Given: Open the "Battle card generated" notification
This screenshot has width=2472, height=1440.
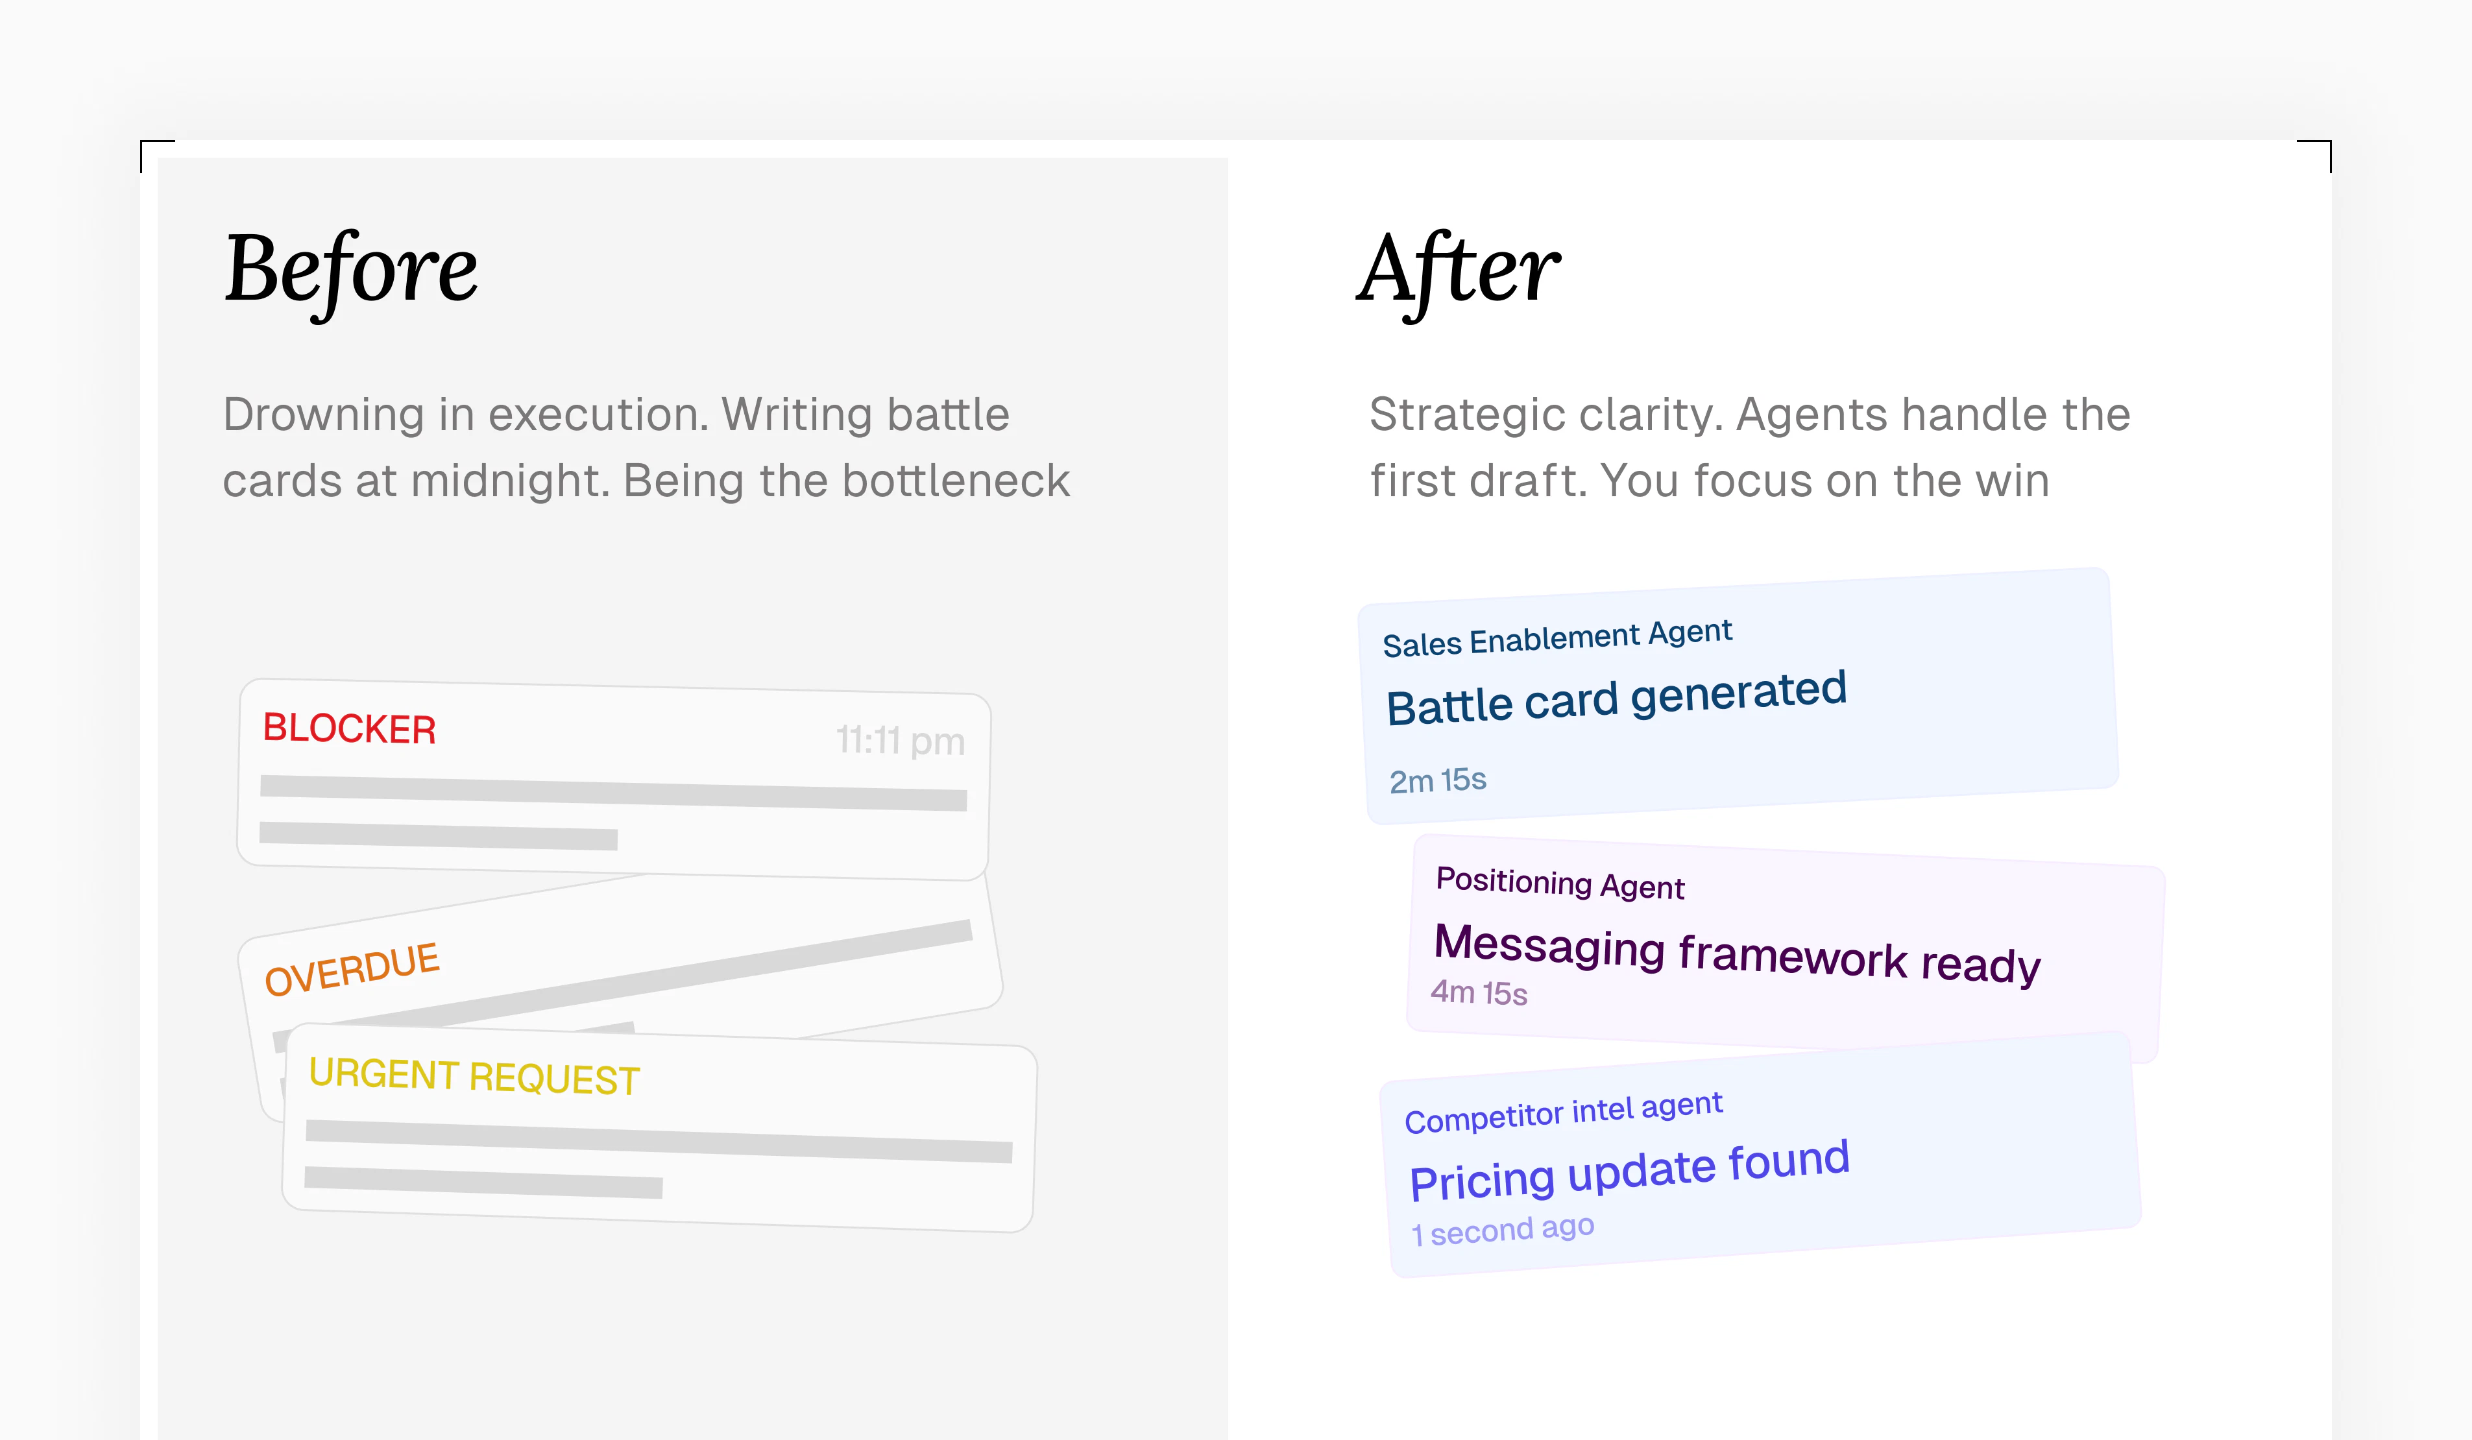Looking at the screenshot, I should point(1616,697).
